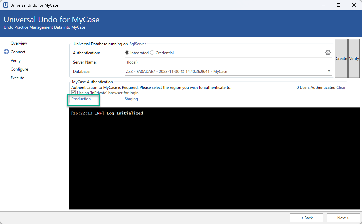Toggle the 'InPrivate' browser for login checkbox
This screenshot has width=362, height=224.
(x=74, y=93)
